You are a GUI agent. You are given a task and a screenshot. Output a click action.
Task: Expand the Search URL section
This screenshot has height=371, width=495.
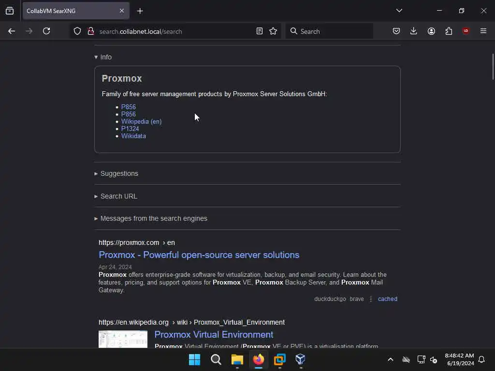(x=116, y=196)
